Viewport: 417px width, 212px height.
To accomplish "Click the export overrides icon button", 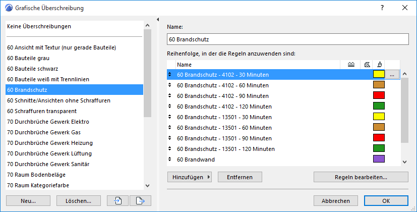I will pos(140,200).
